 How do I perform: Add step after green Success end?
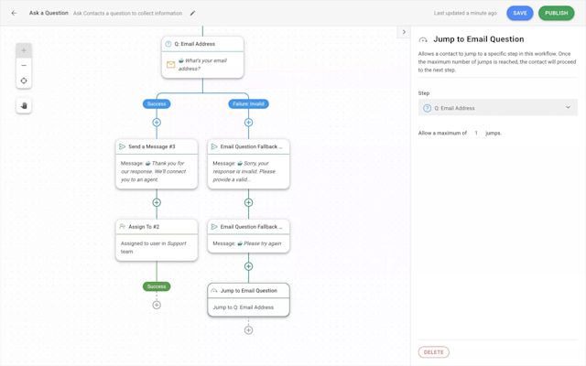pyautogui.click(x=157, y=305)
